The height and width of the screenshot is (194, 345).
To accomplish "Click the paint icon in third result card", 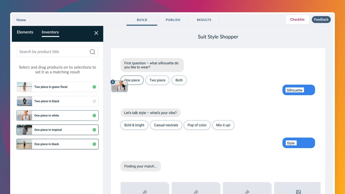I will [x=247, y=192].
